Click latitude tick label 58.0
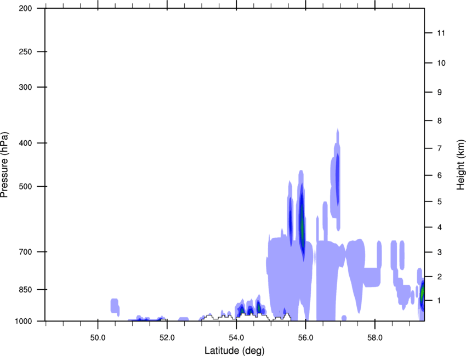466x356 pixels. tap(375, 338)
